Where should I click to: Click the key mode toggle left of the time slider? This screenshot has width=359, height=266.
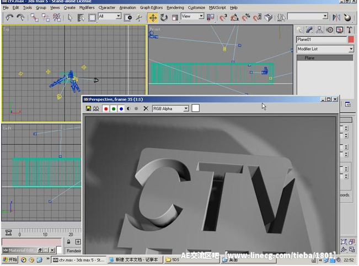pyautogui.click(x=8, y=232)
